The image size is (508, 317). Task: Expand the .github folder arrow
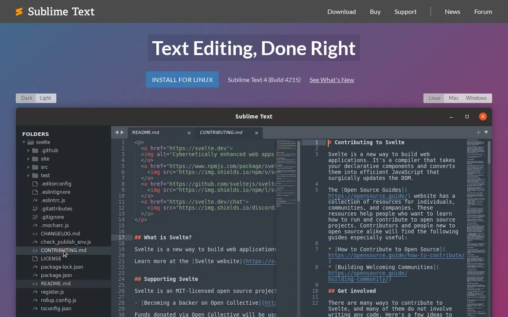pos(29,151)
